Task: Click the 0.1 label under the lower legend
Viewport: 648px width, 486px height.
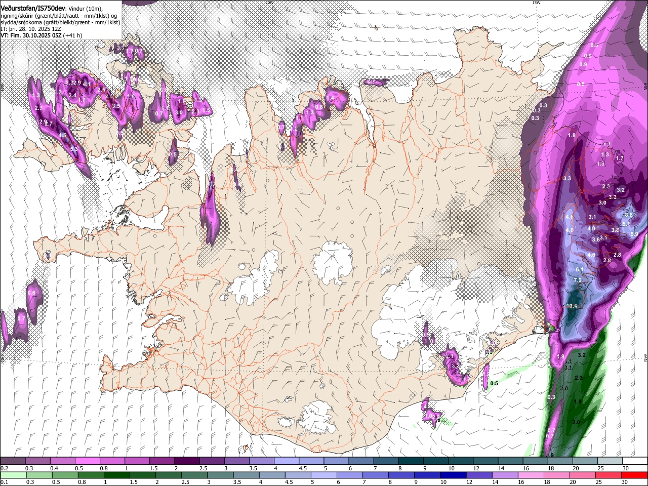Action: pyautogui.click(x=4, y=482)
